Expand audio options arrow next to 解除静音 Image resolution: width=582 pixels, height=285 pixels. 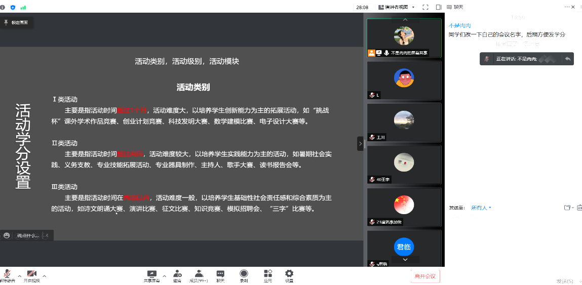[20, 276]
